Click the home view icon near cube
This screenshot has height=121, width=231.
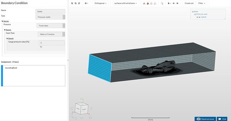click(90, 117)
